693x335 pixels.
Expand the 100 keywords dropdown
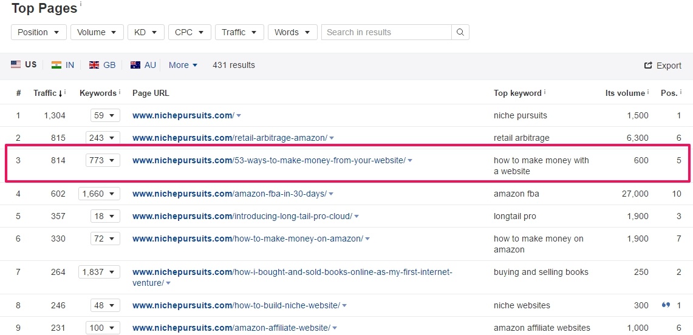103,328
